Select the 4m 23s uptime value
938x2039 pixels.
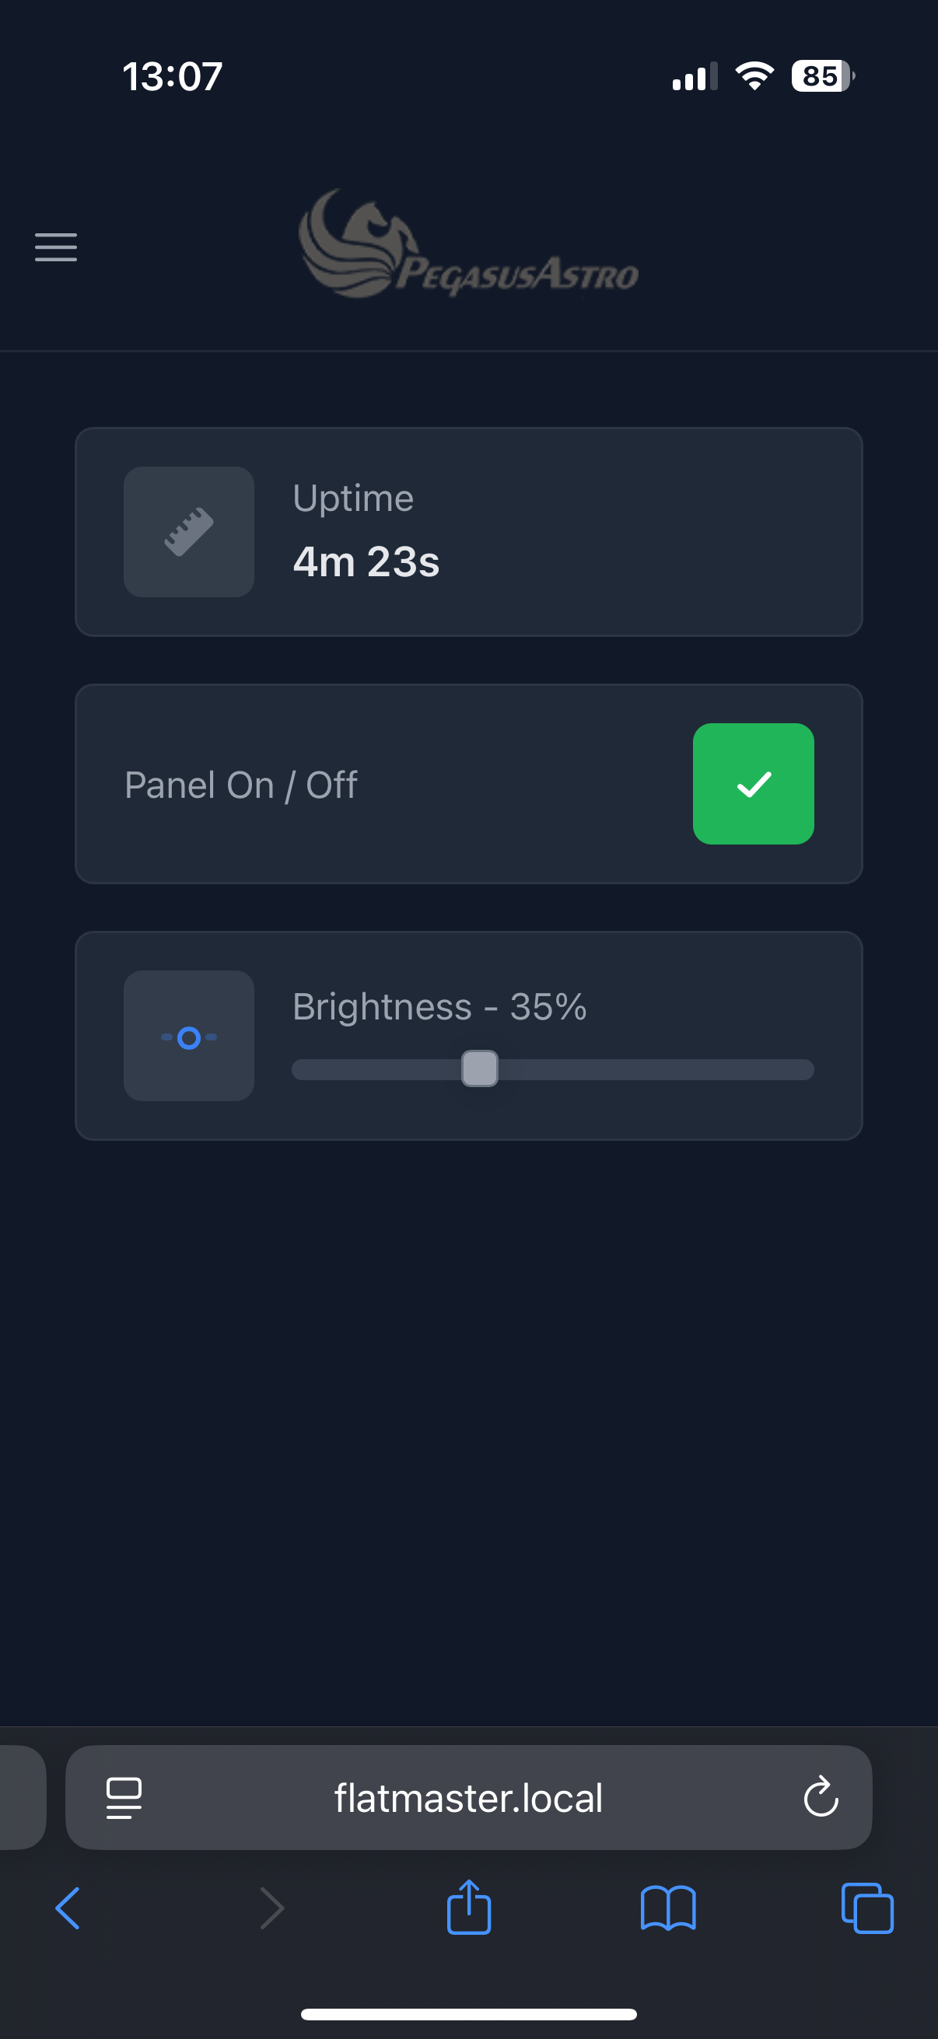tap(366, 562)
